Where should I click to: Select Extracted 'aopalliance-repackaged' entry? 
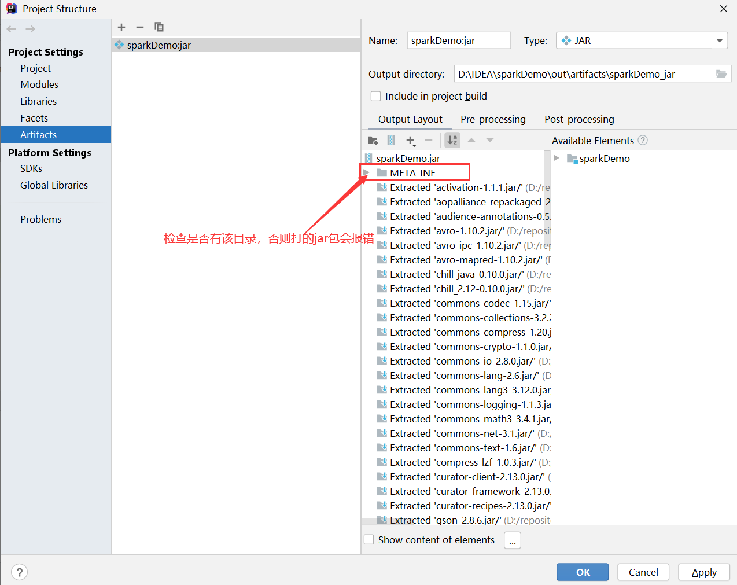pos(463,201)
